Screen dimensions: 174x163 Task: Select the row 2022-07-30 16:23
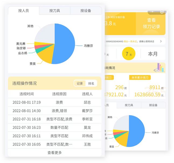pos(55,127)
